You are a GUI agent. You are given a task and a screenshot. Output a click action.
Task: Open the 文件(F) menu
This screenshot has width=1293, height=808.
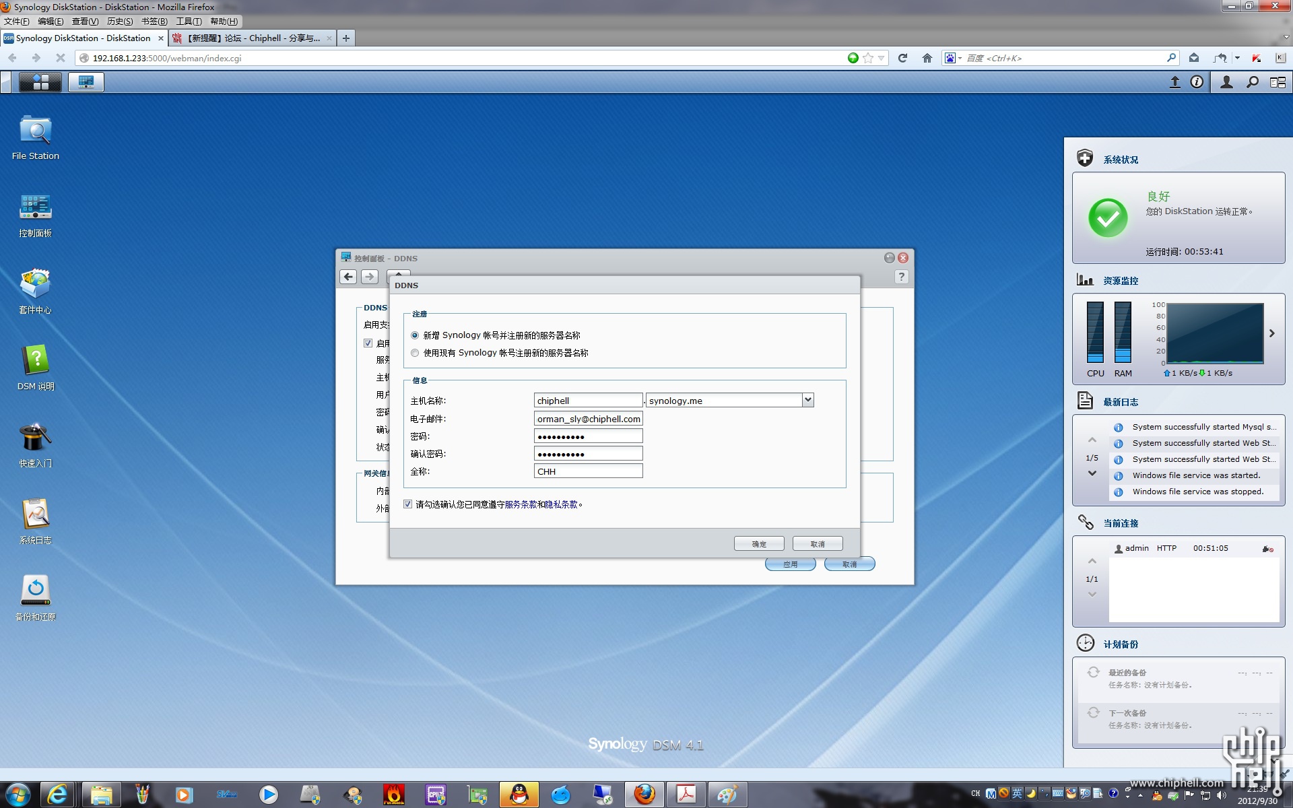pos(17,22)
